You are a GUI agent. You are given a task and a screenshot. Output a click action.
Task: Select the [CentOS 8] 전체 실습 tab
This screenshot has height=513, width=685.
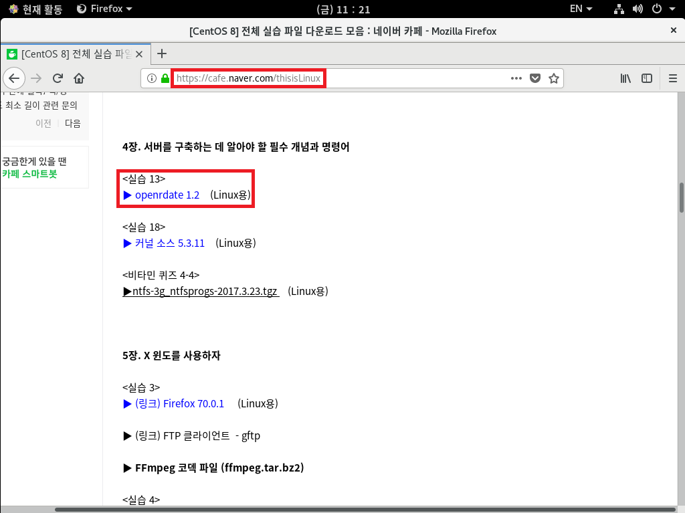pos(76,54)
